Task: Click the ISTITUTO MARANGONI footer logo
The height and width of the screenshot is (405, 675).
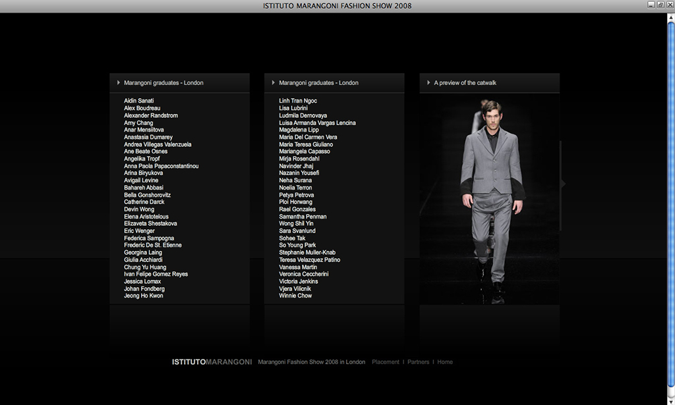Action: [x=212, y=362]
